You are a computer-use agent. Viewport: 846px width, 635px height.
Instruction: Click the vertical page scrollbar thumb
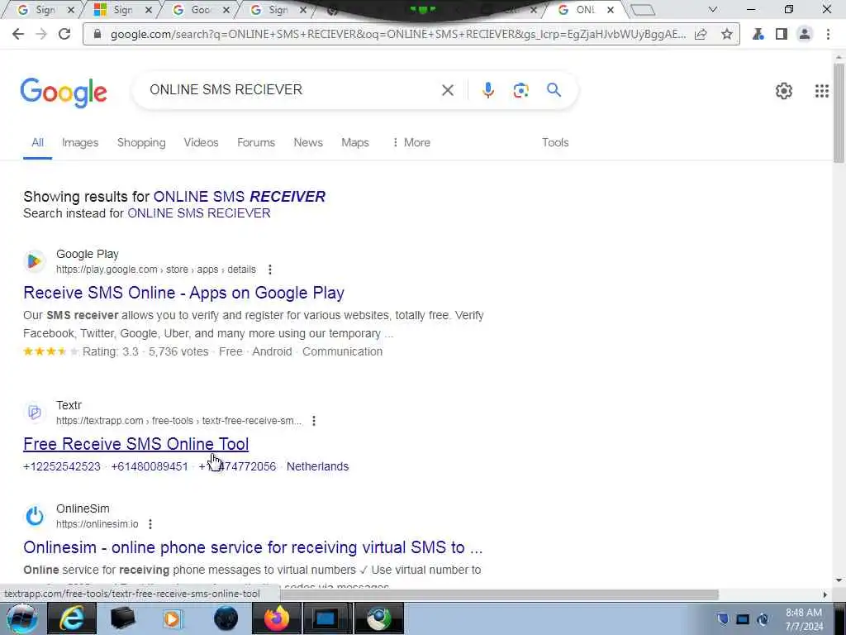839,112
